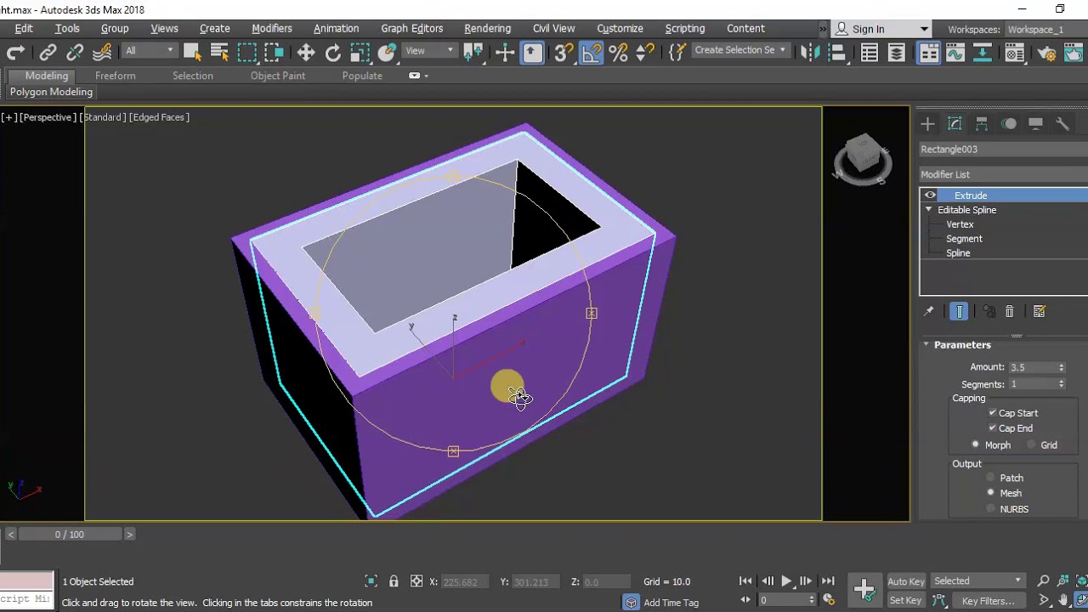
Task: Open the Modifiers menu
Action: [272, 28]
